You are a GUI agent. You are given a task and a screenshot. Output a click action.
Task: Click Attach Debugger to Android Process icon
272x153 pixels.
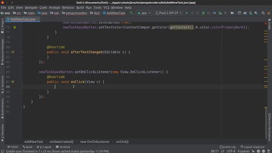[x=220, y=13]
